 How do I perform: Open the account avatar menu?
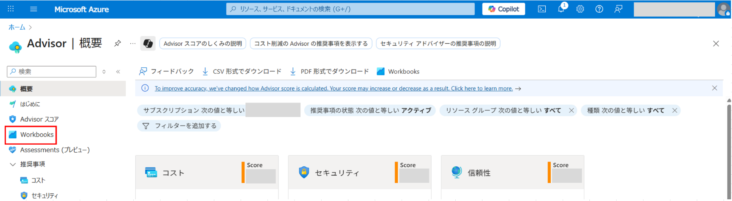[724, 9]
